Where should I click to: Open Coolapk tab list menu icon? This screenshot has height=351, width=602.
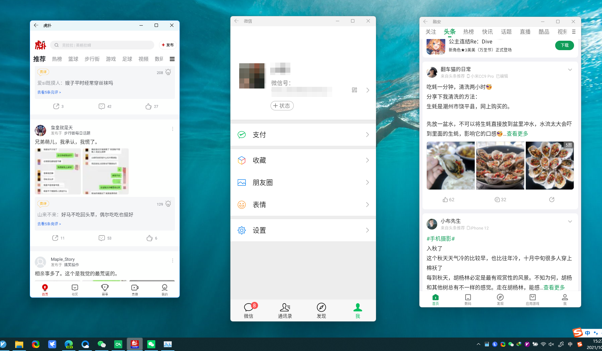coord(574,32)
